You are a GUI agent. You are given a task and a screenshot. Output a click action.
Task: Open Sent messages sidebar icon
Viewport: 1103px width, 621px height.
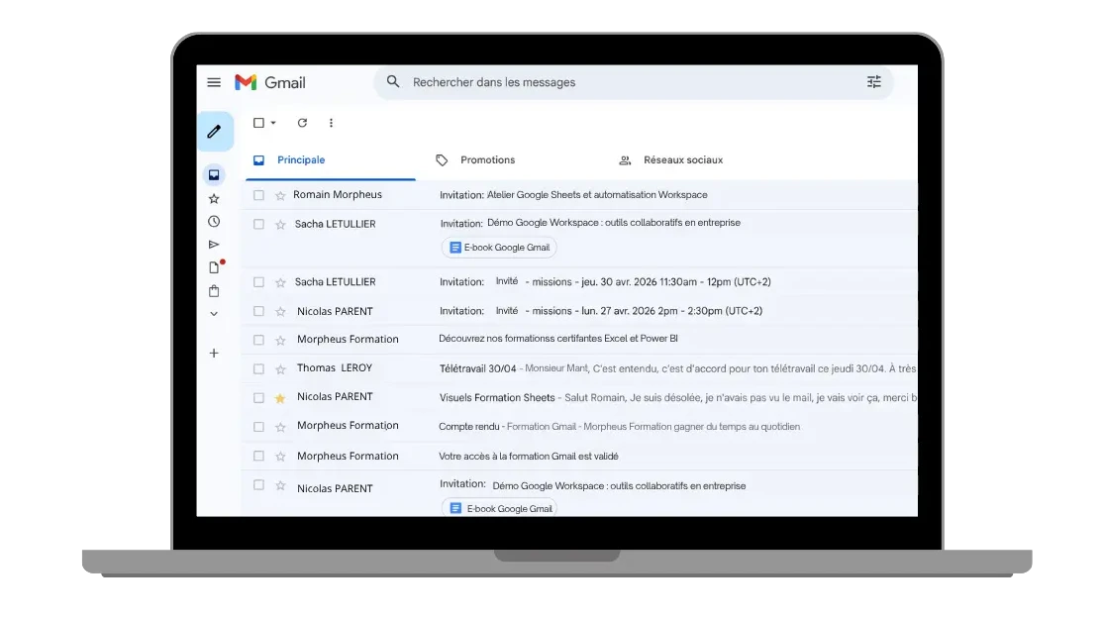tap(214, 244)
